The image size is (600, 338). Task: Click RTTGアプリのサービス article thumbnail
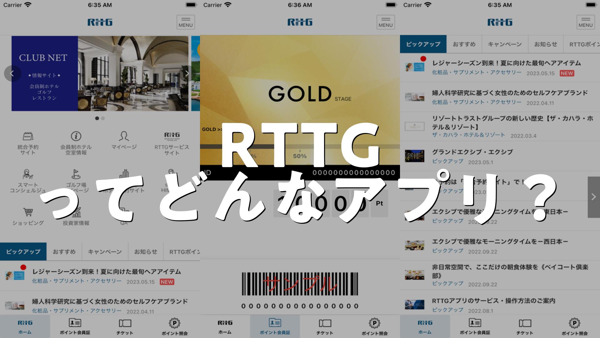point(415,305)
